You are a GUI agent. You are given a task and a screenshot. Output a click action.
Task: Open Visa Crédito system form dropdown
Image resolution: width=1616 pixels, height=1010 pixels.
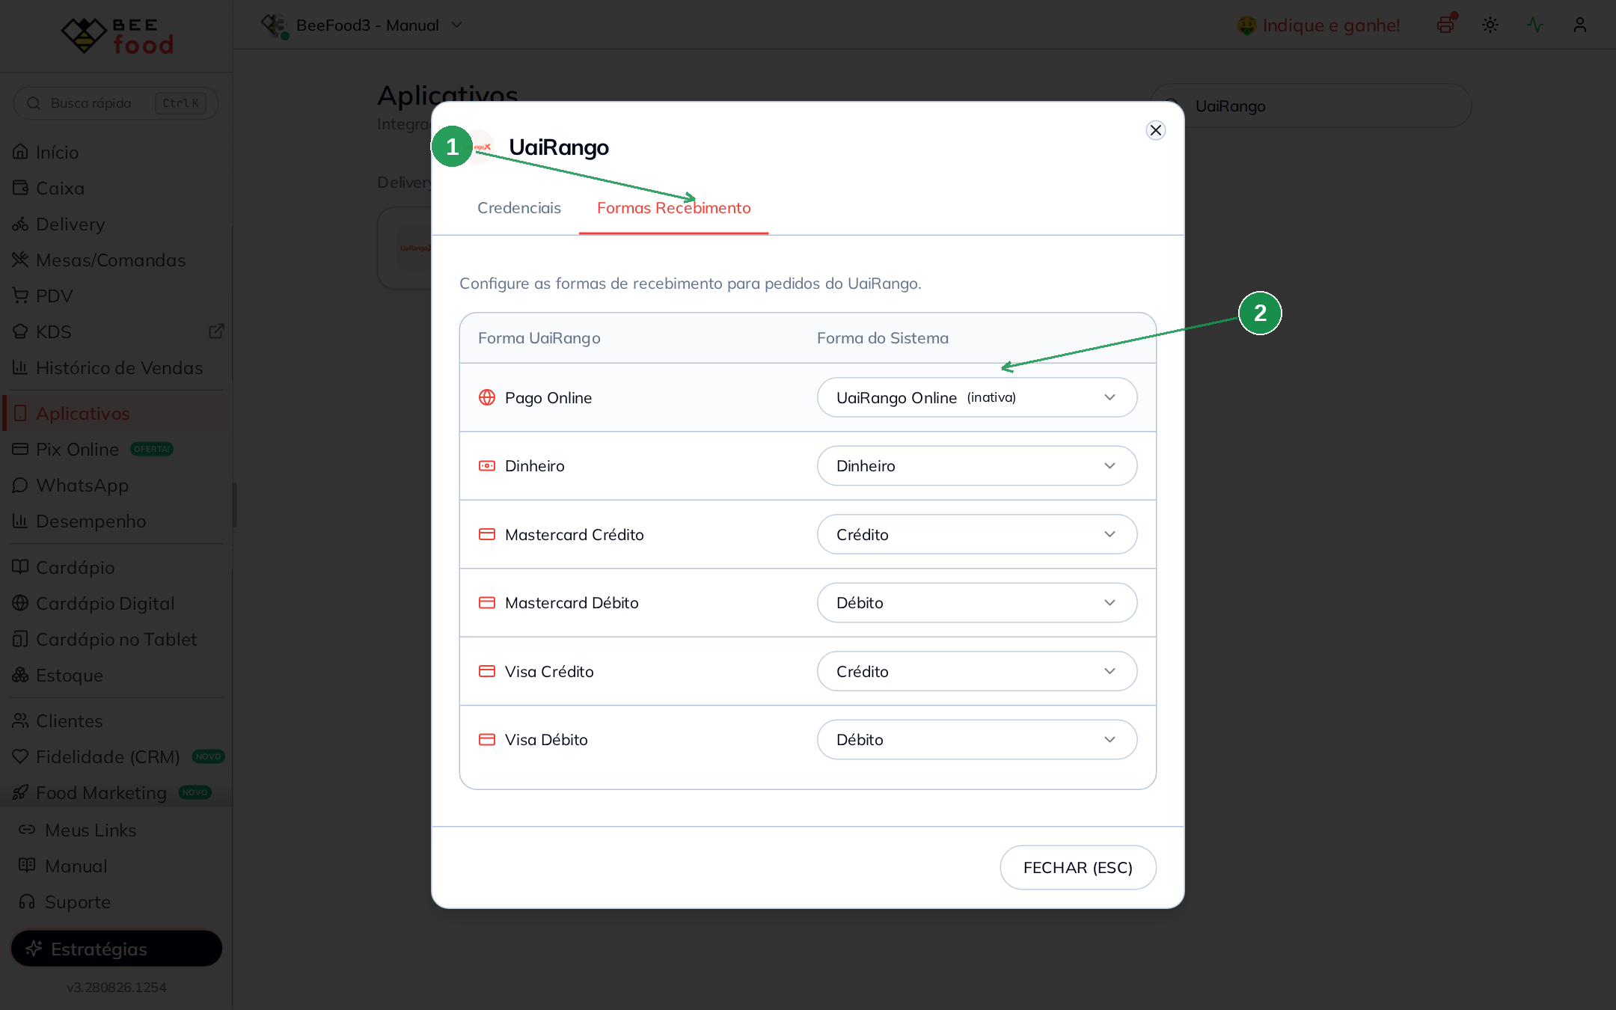click(977, 671)
